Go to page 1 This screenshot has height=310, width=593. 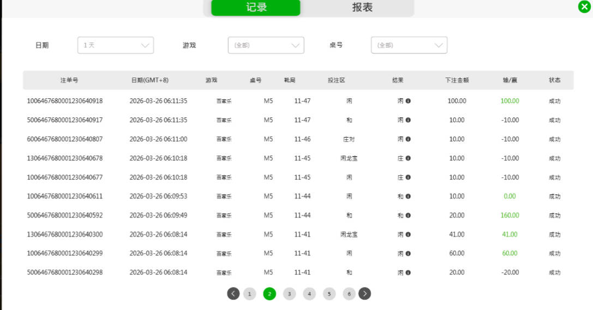[x=249, y=294]
